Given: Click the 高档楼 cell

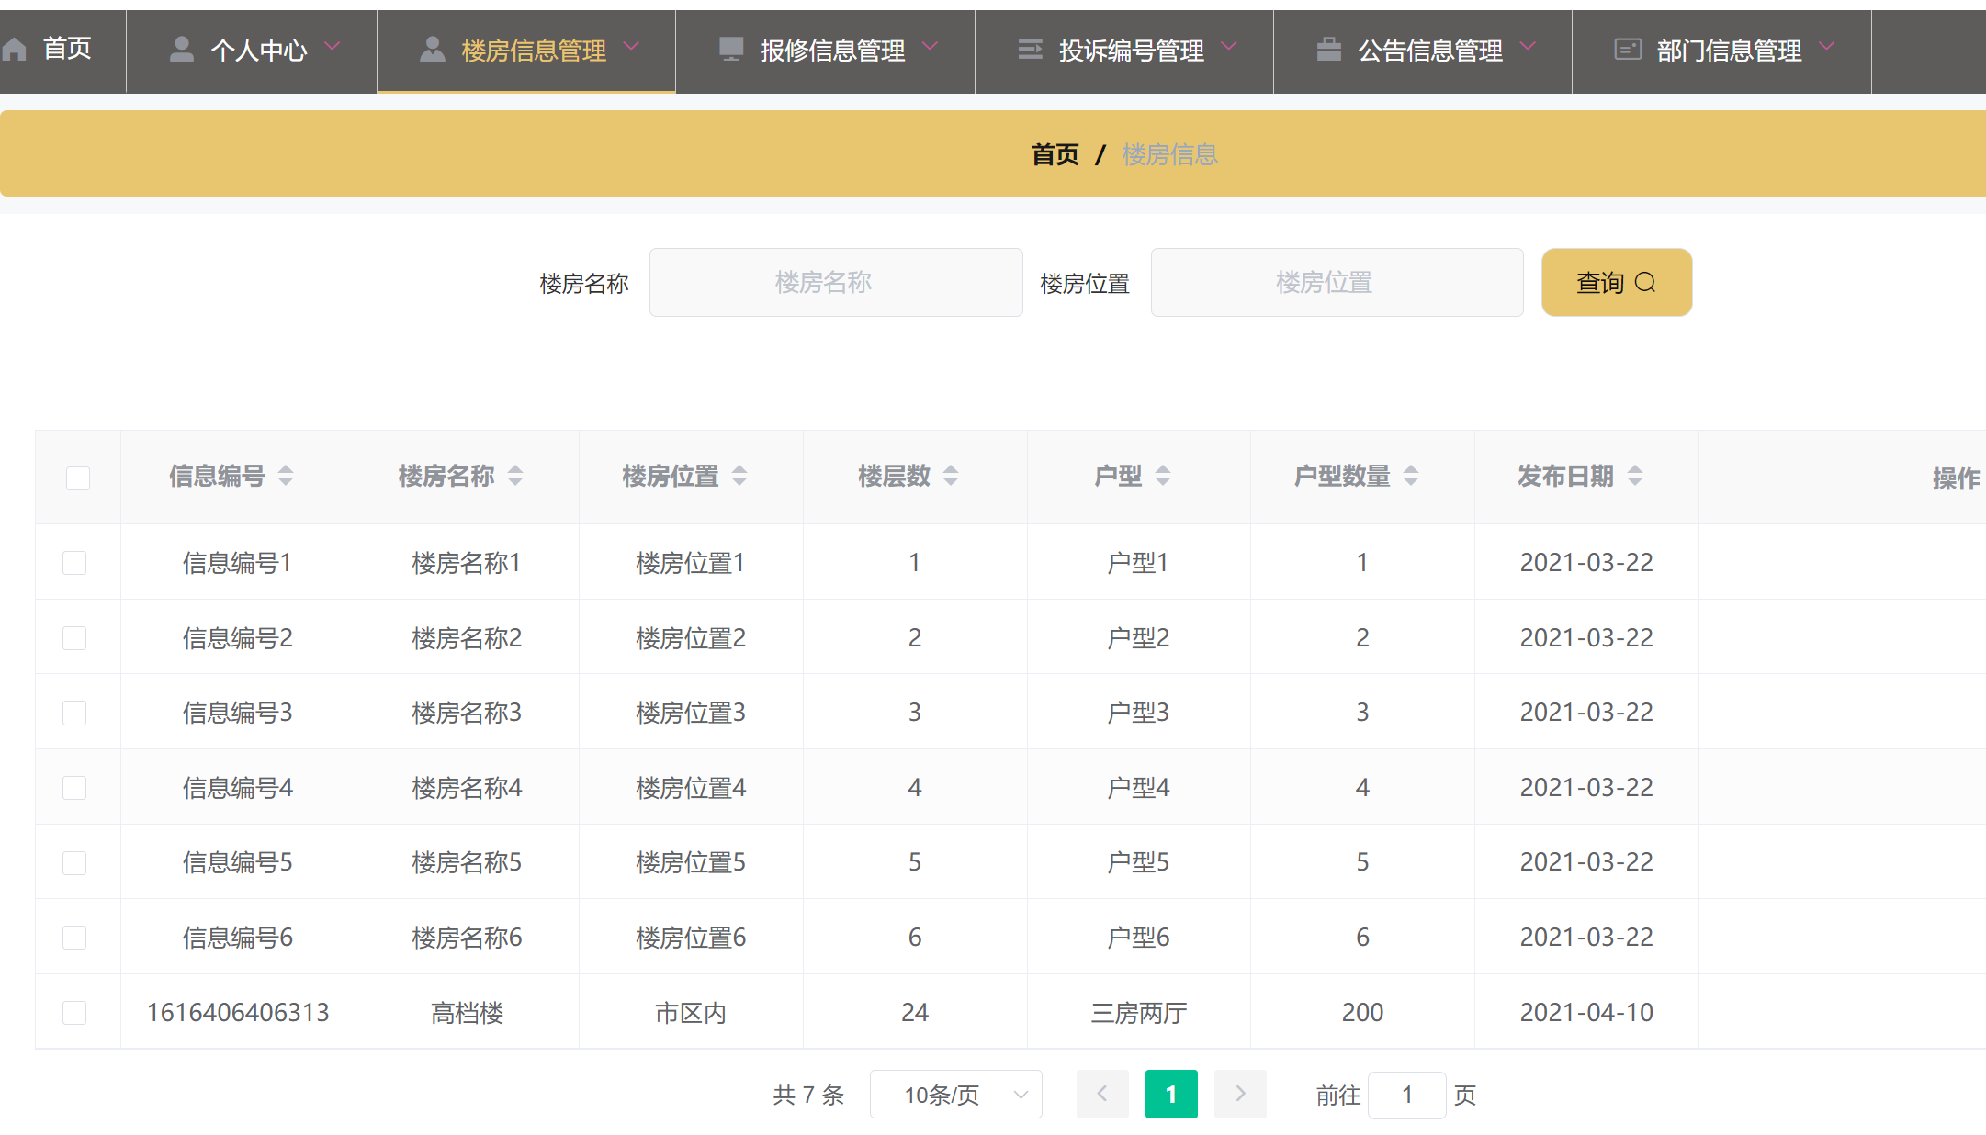Looking at the screenshot, I should click(x=467, y=1013).
